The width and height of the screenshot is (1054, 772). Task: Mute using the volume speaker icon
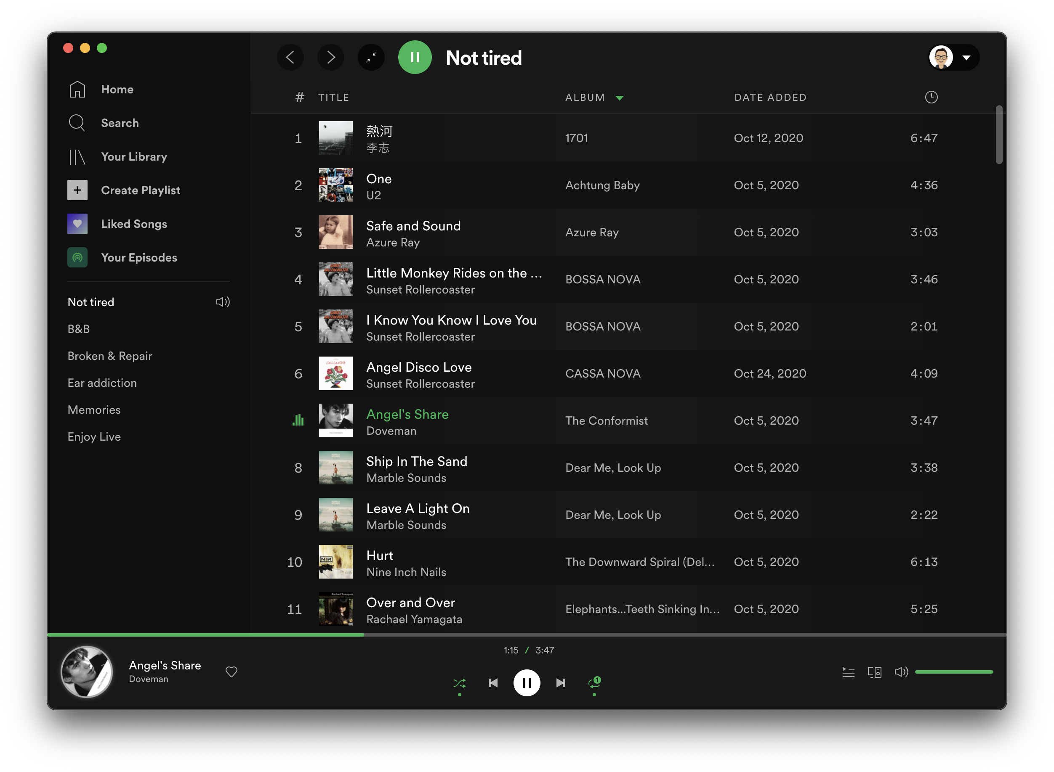pyautogui.click(x=901, y=672)
